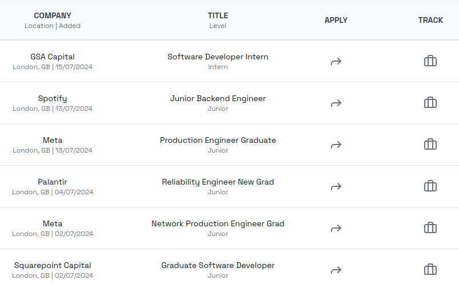Click the Network Production Engineer Grad title

click(218, 223)
